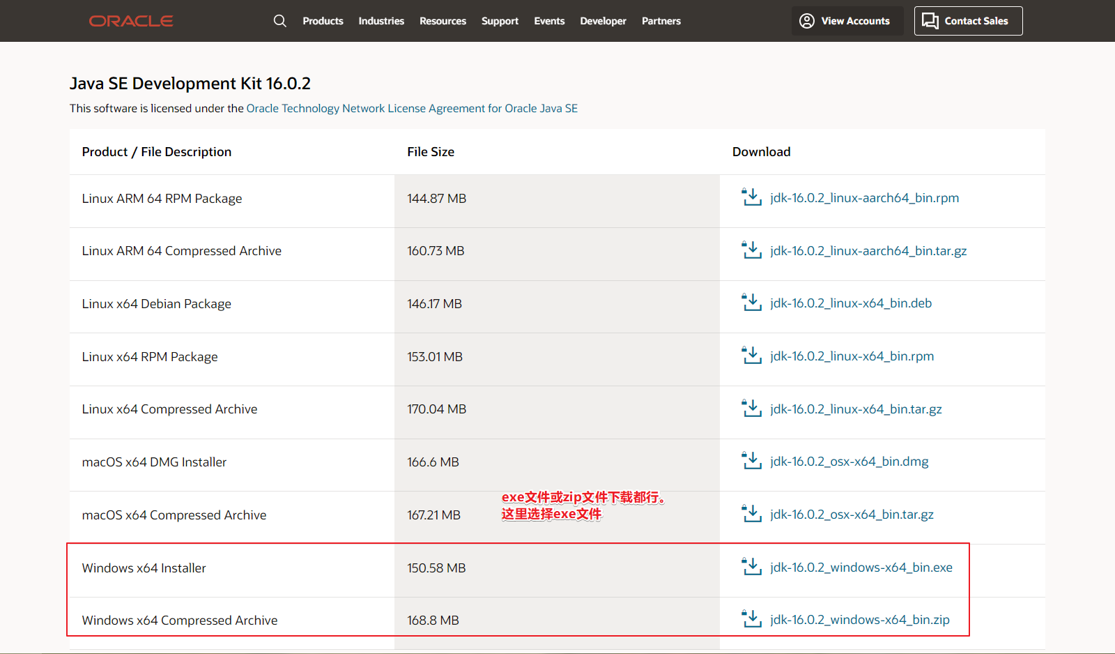Download jdk-16.0.2_windows-x64_bin.zip
This screenshot has height=654, width=1115.
click(859, 620)
